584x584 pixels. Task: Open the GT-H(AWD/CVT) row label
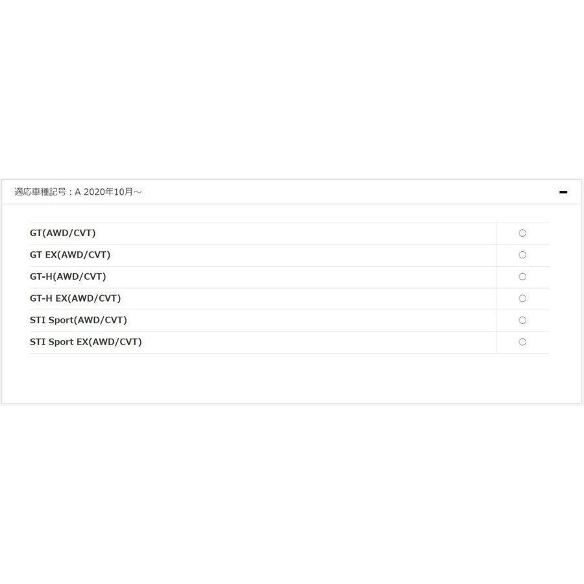pos(67,276)
